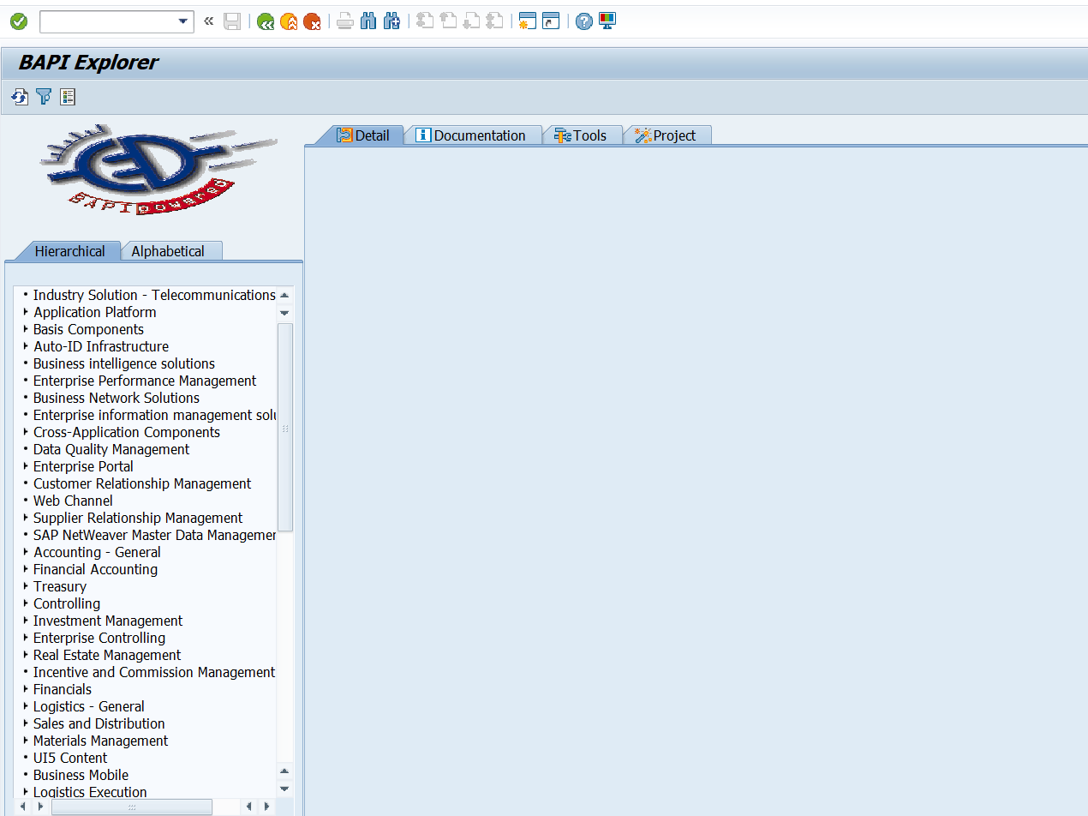Select Web Channel in the tree

pos(73,501)
